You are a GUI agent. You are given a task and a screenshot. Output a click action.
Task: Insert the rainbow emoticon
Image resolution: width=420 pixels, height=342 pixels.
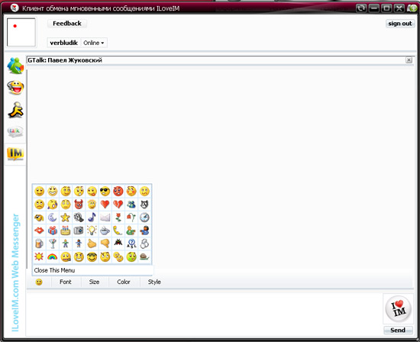coord(52,257)
